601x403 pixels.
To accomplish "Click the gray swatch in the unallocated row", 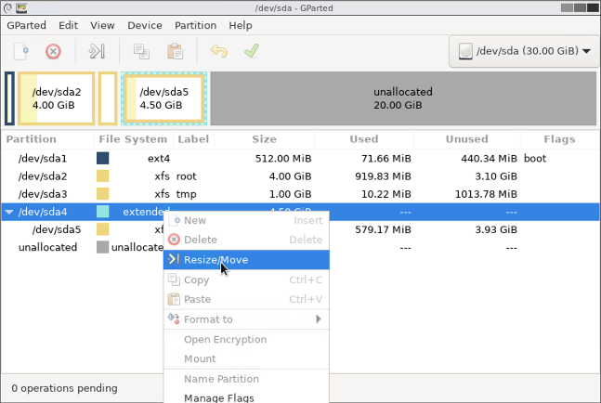I will [103, 247].
